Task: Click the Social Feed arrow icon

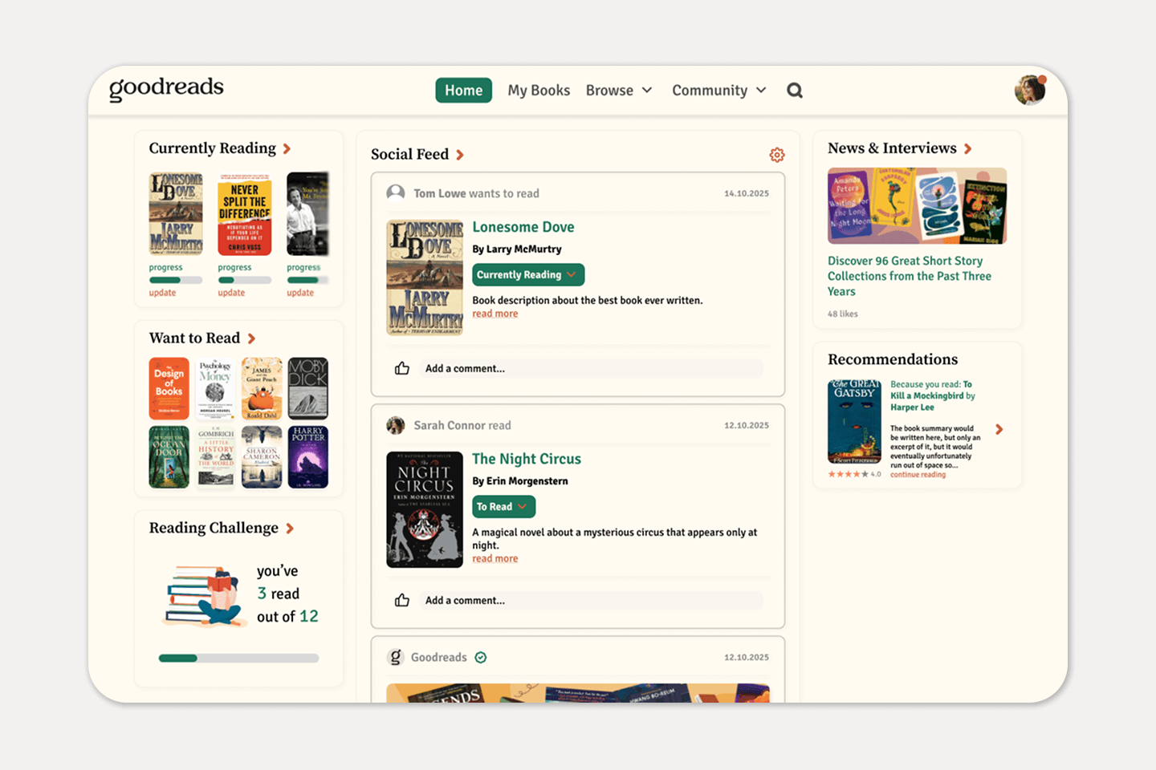Action: click(x=460, y=155)
